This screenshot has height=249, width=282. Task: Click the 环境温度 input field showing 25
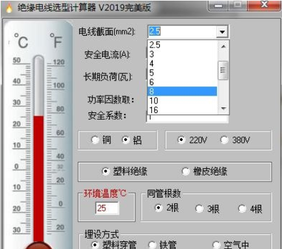pyautogui.click(x=107, y=208)
